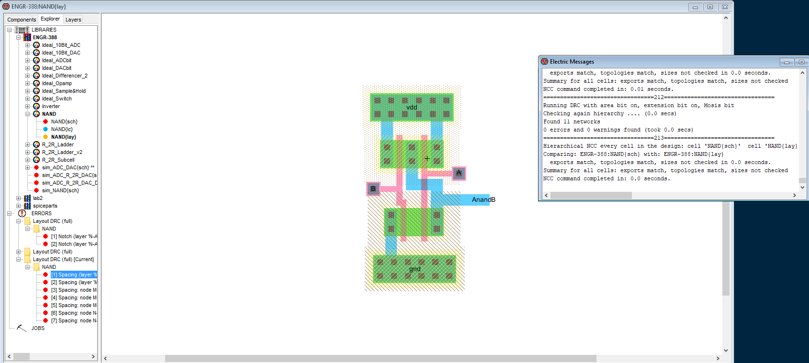This screenshot has width=809, height=363.
Task: Expand the R_2R_Ladder_v2 node
Action: pos(27,152)
